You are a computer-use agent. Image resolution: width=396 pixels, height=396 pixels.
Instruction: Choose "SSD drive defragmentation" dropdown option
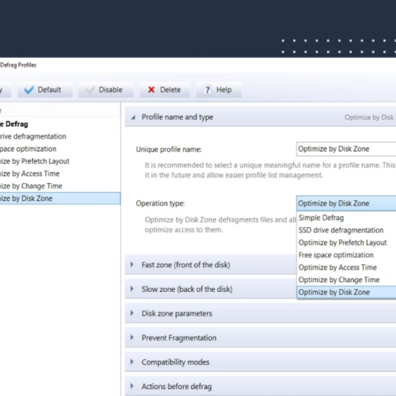point(341,230)
